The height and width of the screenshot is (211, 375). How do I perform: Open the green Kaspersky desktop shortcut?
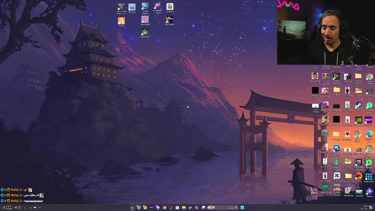click(369, 164)
